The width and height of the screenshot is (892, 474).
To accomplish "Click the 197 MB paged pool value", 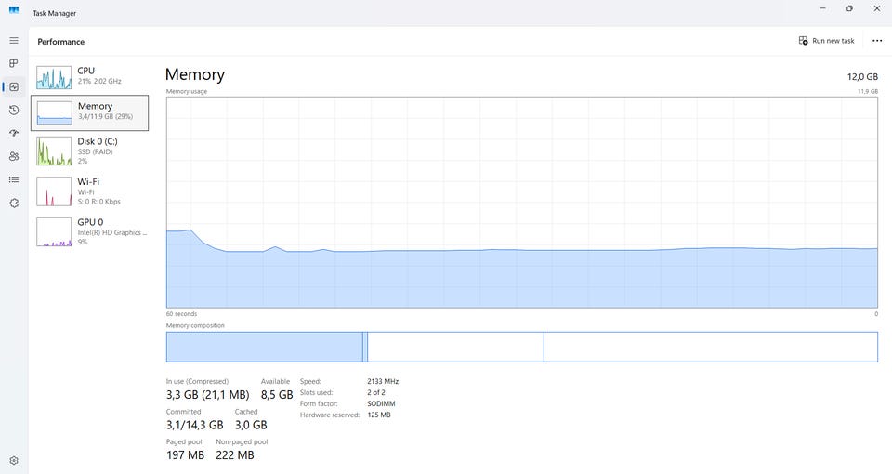I will [185, 455].
